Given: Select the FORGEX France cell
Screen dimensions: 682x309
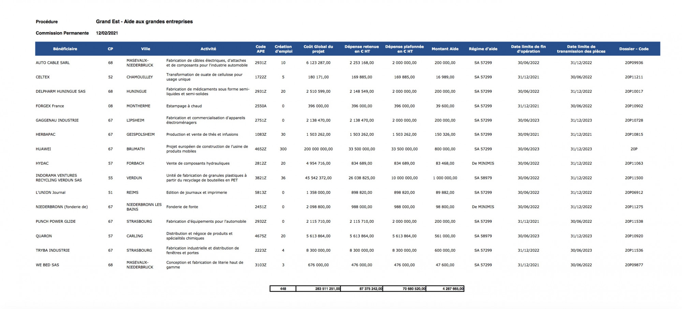Looking at the screenshot, I should (x=50, y=106).
